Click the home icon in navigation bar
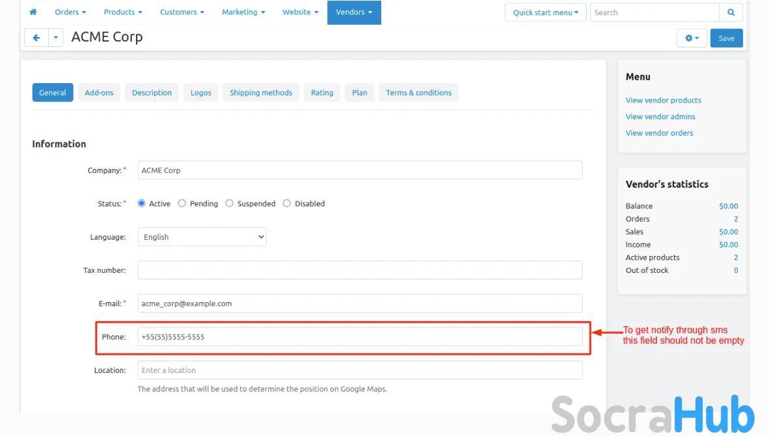 33,12
